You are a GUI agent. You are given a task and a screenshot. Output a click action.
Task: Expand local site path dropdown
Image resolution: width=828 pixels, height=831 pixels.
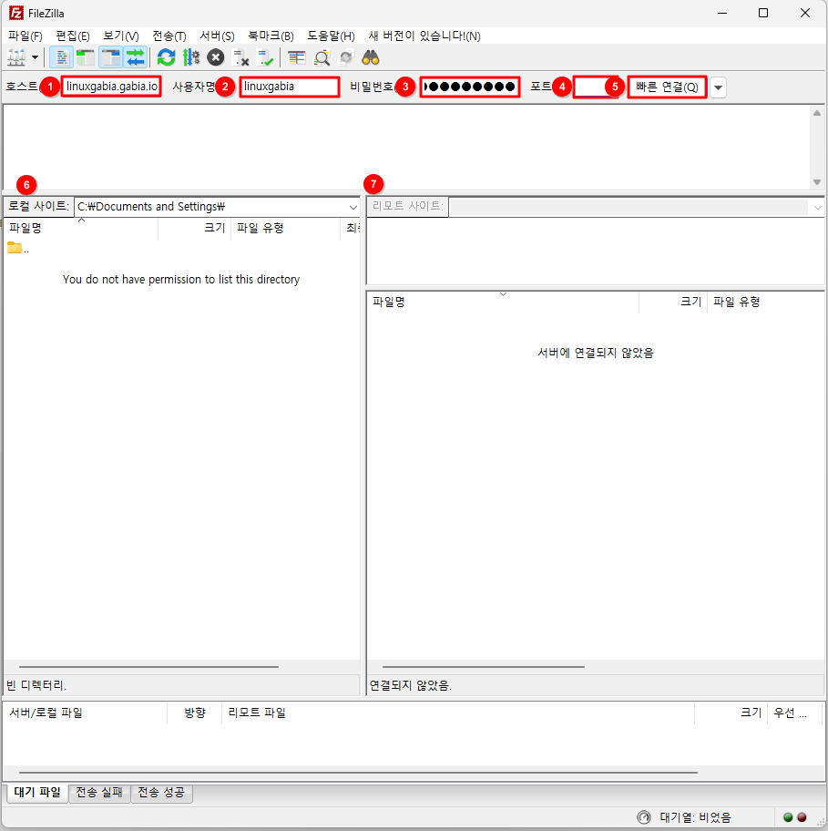click(353, 207)
